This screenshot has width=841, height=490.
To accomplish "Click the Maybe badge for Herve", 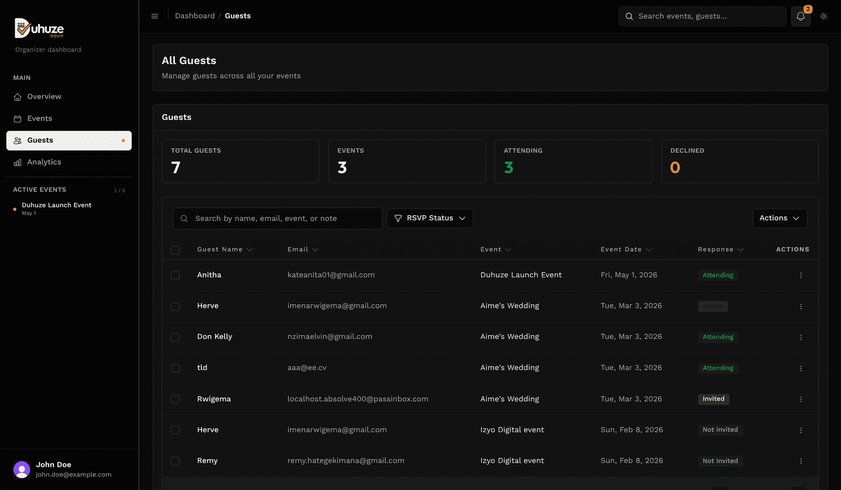I will point(713,306).
